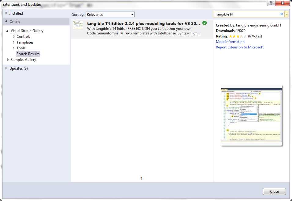Click the help question mark button

pyautogui.click(x=271, y=3)
